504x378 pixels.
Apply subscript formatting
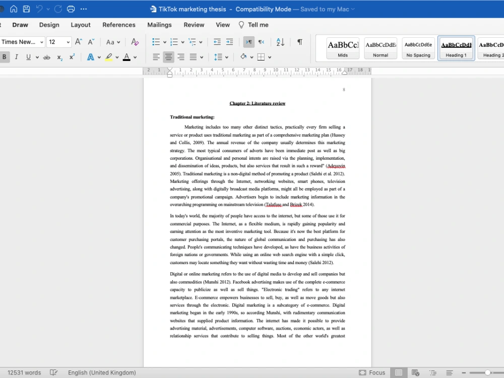(x=60, y=57)
